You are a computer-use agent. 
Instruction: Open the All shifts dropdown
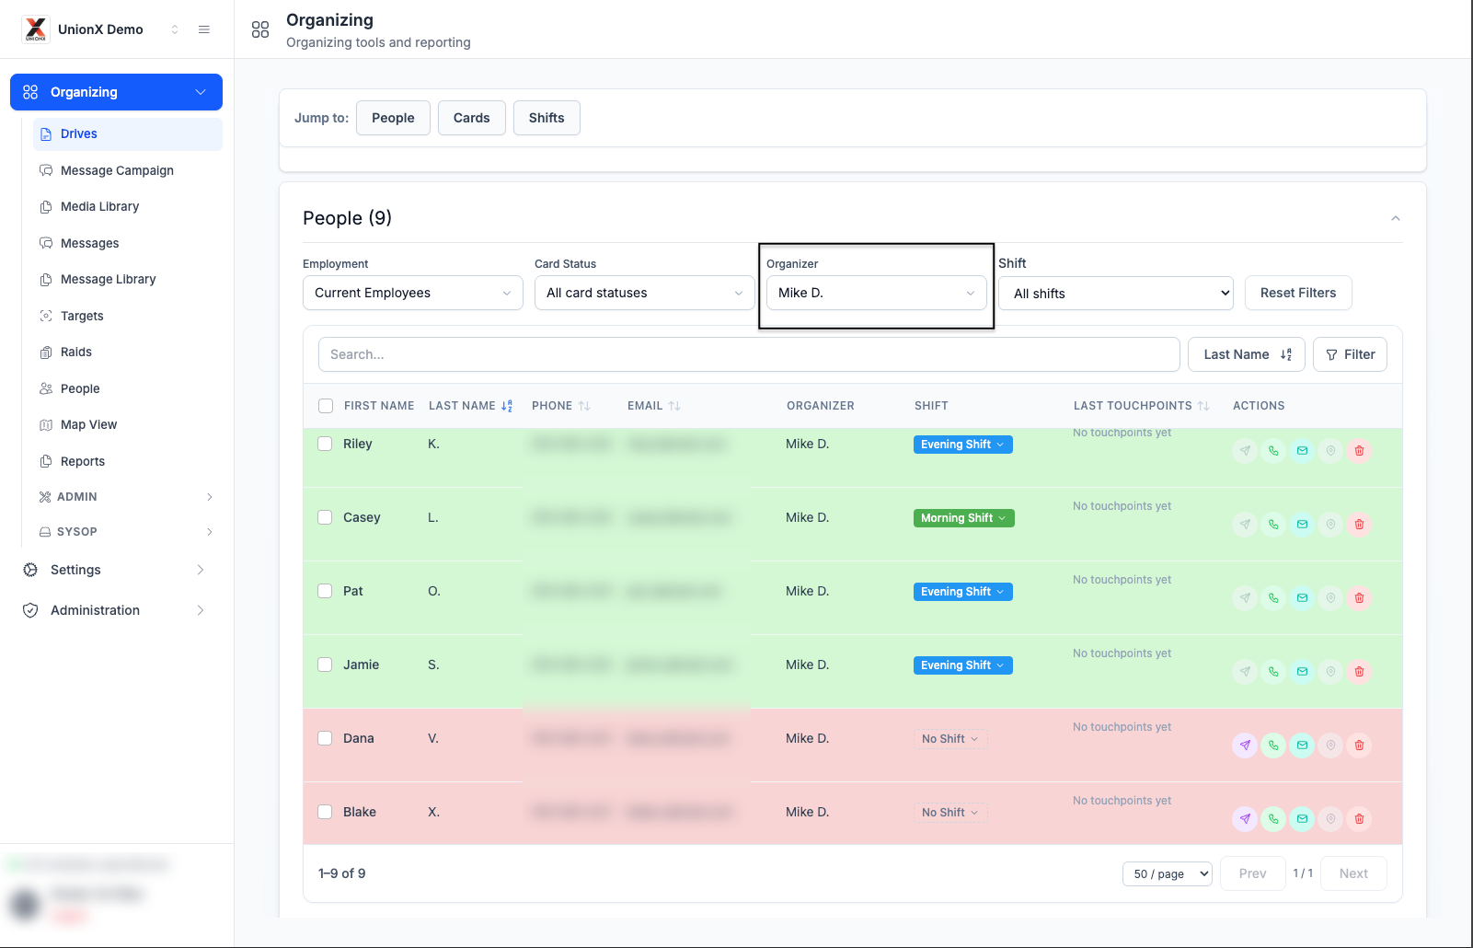(x=1116, y=294)
